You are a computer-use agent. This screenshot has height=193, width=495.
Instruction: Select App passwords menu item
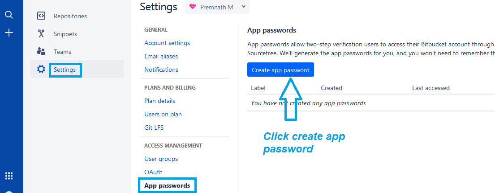[168, 185]
